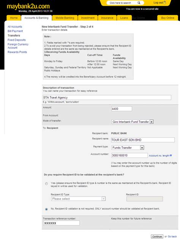The image size is (180, 240).
Task: Click the Recipient name field
Action: (143, 140)
